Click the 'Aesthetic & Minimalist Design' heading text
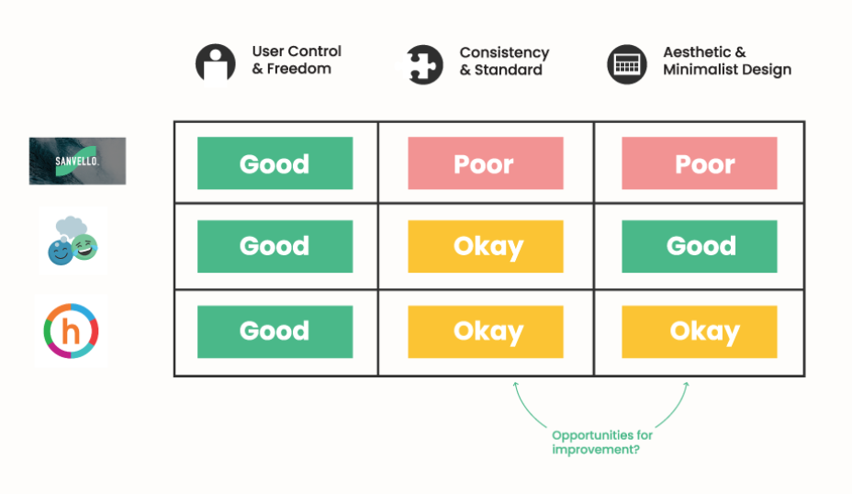This screenshot has height=494, width=852. click(726, 61)
